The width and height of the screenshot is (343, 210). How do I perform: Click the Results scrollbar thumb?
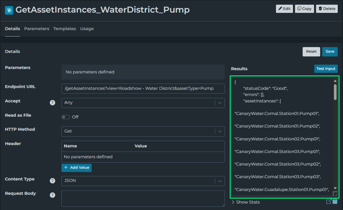[x=335, y=92]
